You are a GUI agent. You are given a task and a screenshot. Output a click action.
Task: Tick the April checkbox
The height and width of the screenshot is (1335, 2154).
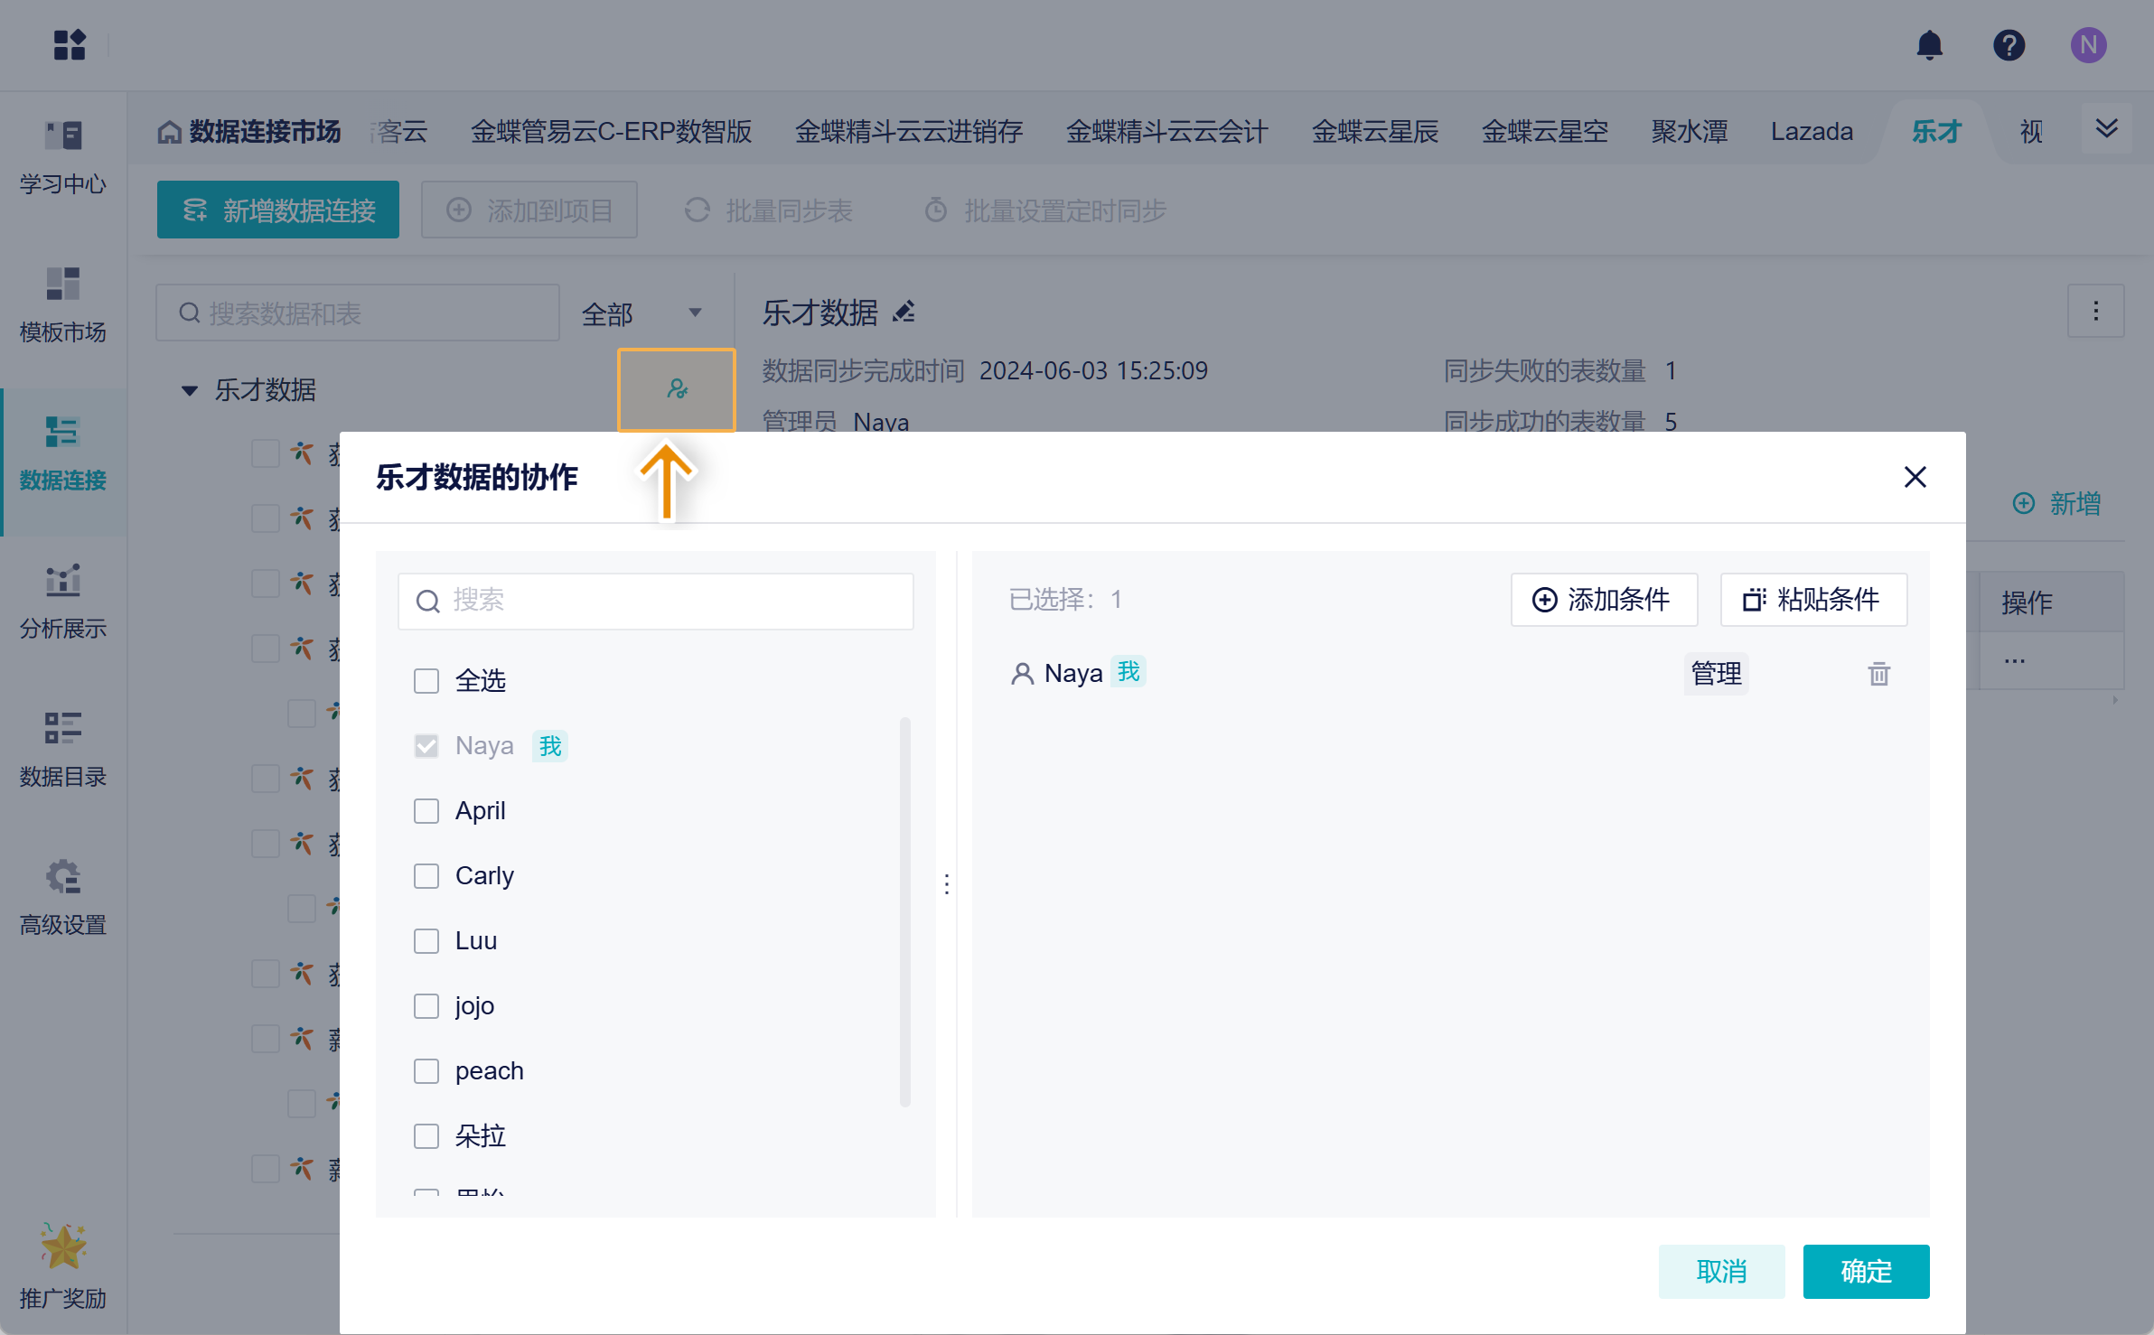[x=426, y=810]
